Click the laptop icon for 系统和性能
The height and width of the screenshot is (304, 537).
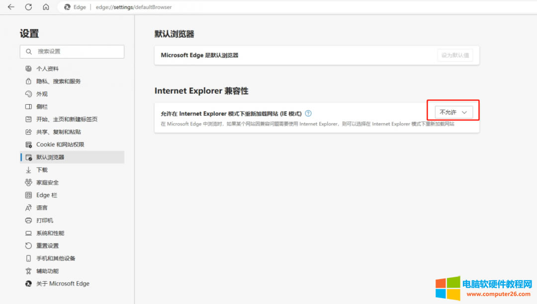point(28,233)
